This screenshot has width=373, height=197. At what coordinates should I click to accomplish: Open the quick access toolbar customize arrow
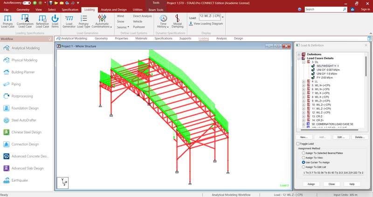pos(78,3)
